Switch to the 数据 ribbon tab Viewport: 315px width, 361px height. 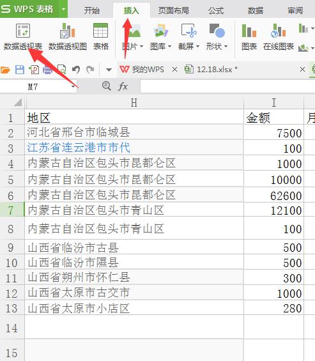(256, 11)
